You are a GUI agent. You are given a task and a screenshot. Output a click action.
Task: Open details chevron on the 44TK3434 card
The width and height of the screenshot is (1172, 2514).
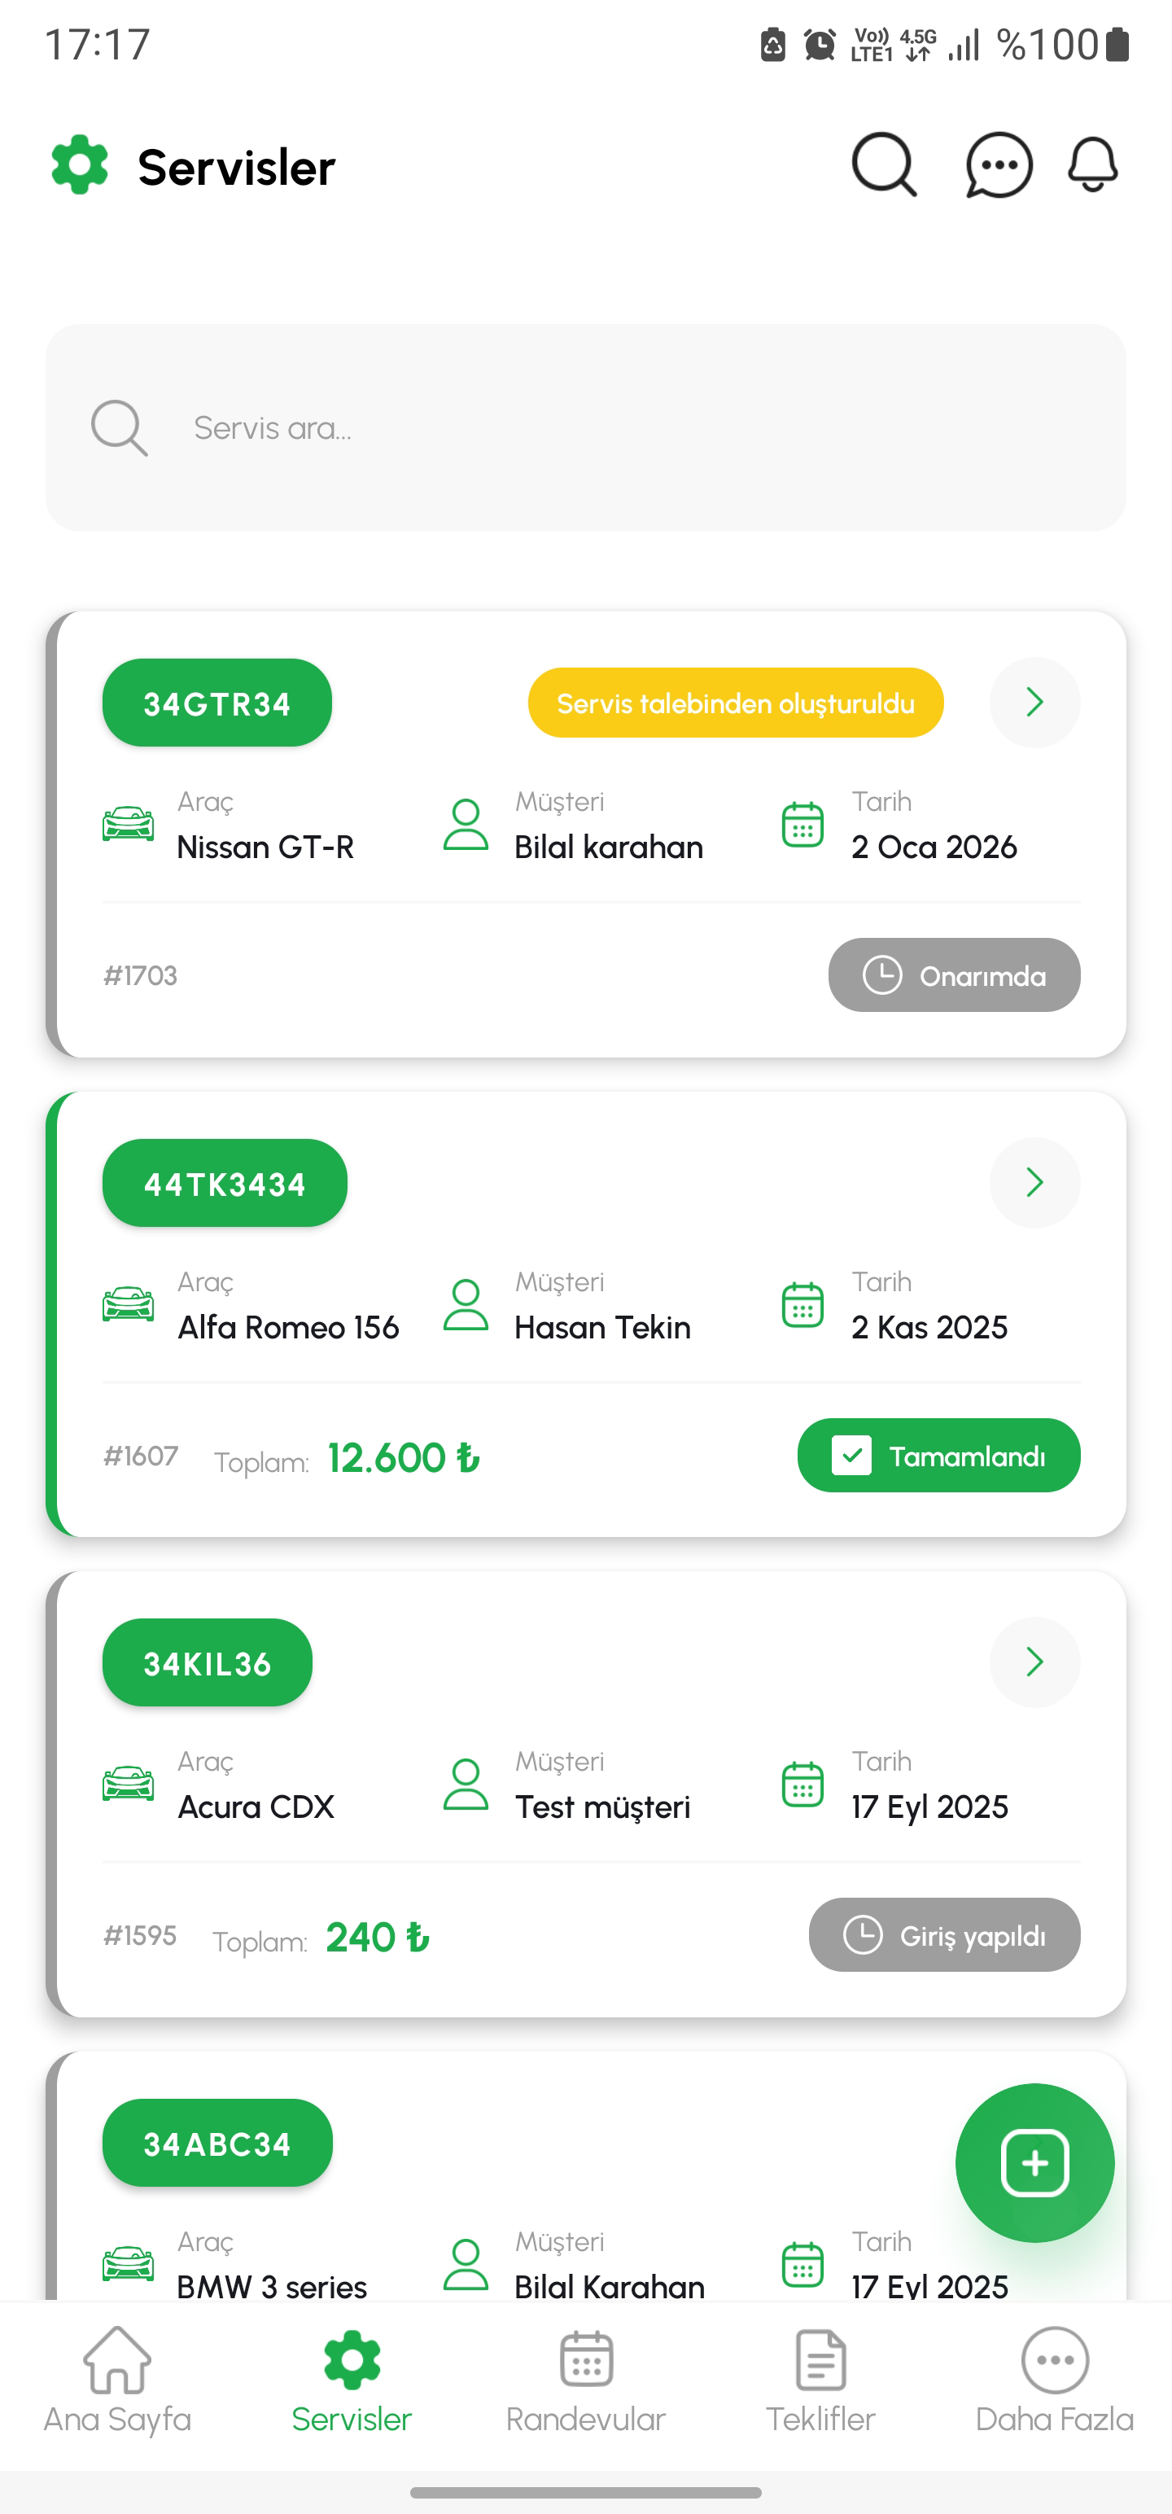(x=1034, y=1183)
